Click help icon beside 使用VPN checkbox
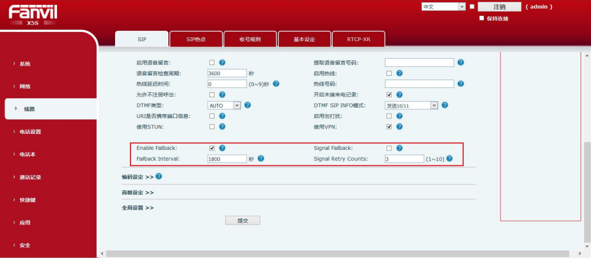This screenshot has height=258, width=591. coord(400,127)
